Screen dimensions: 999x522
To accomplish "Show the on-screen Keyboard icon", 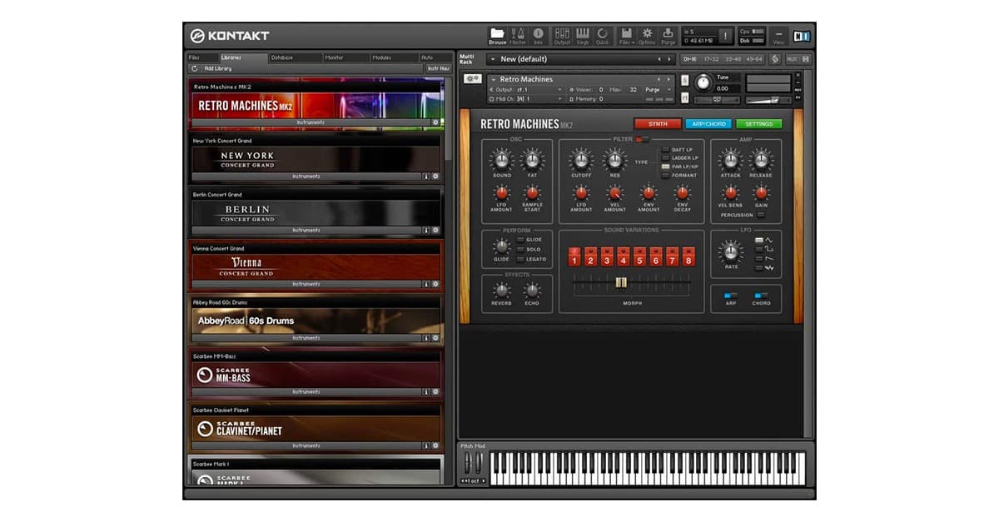I will click(x=583, y=33).
